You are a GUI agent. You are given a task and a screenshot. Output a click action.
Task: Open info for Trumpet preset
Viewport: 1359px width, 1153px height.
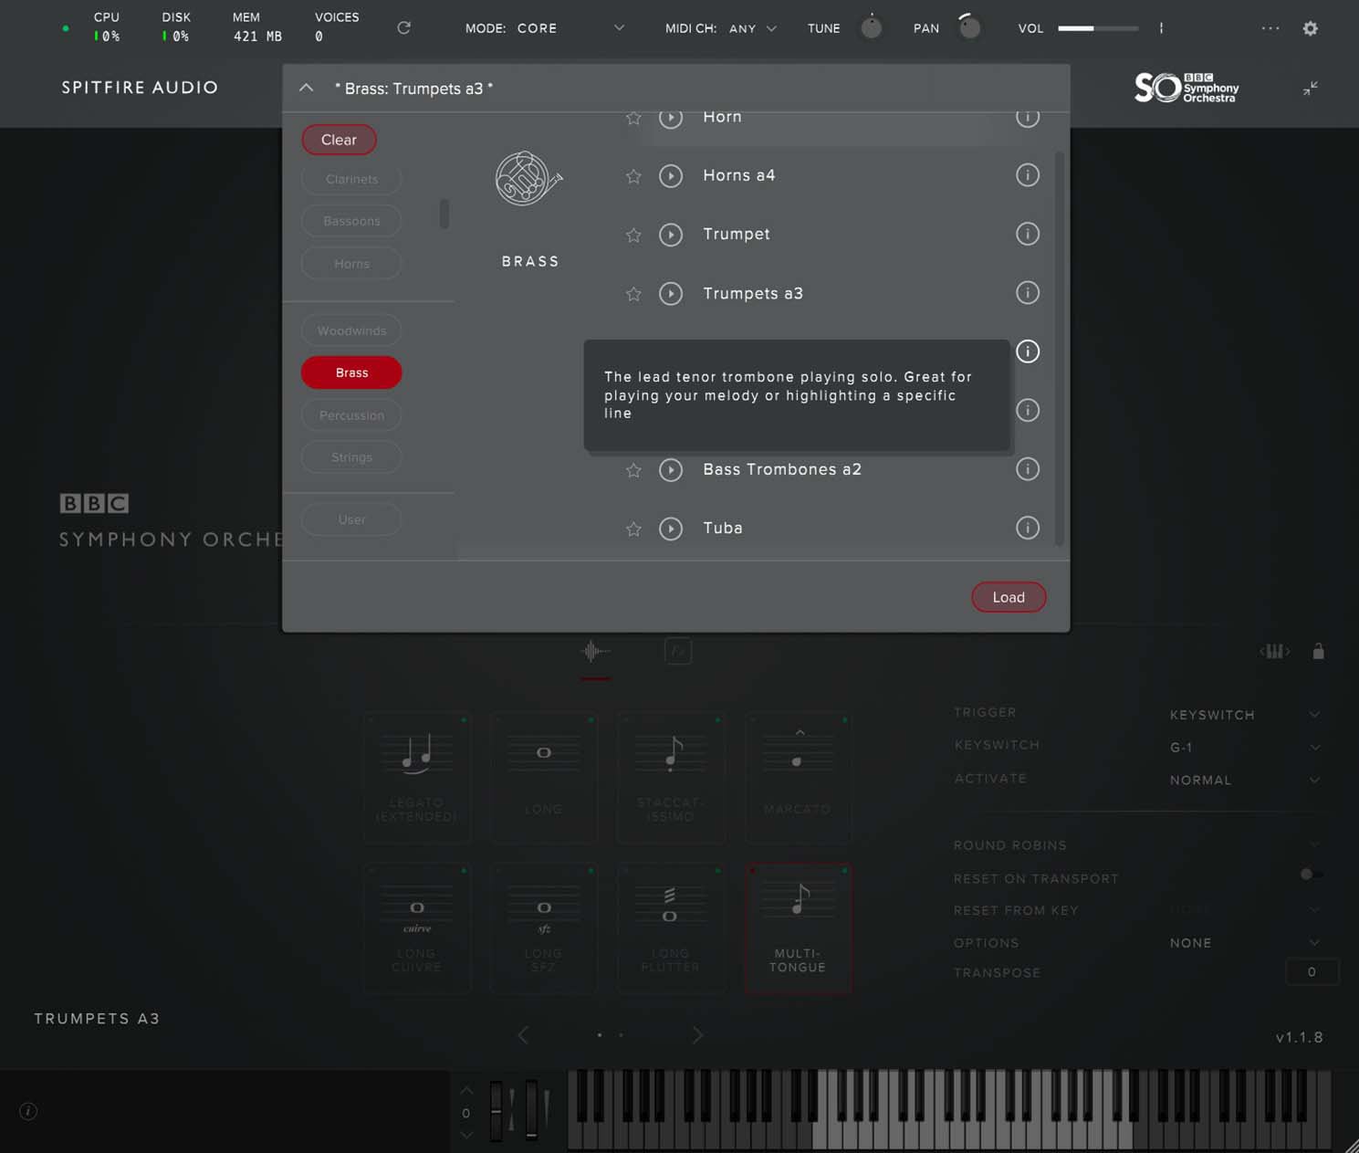click(x=1028, y=234)
